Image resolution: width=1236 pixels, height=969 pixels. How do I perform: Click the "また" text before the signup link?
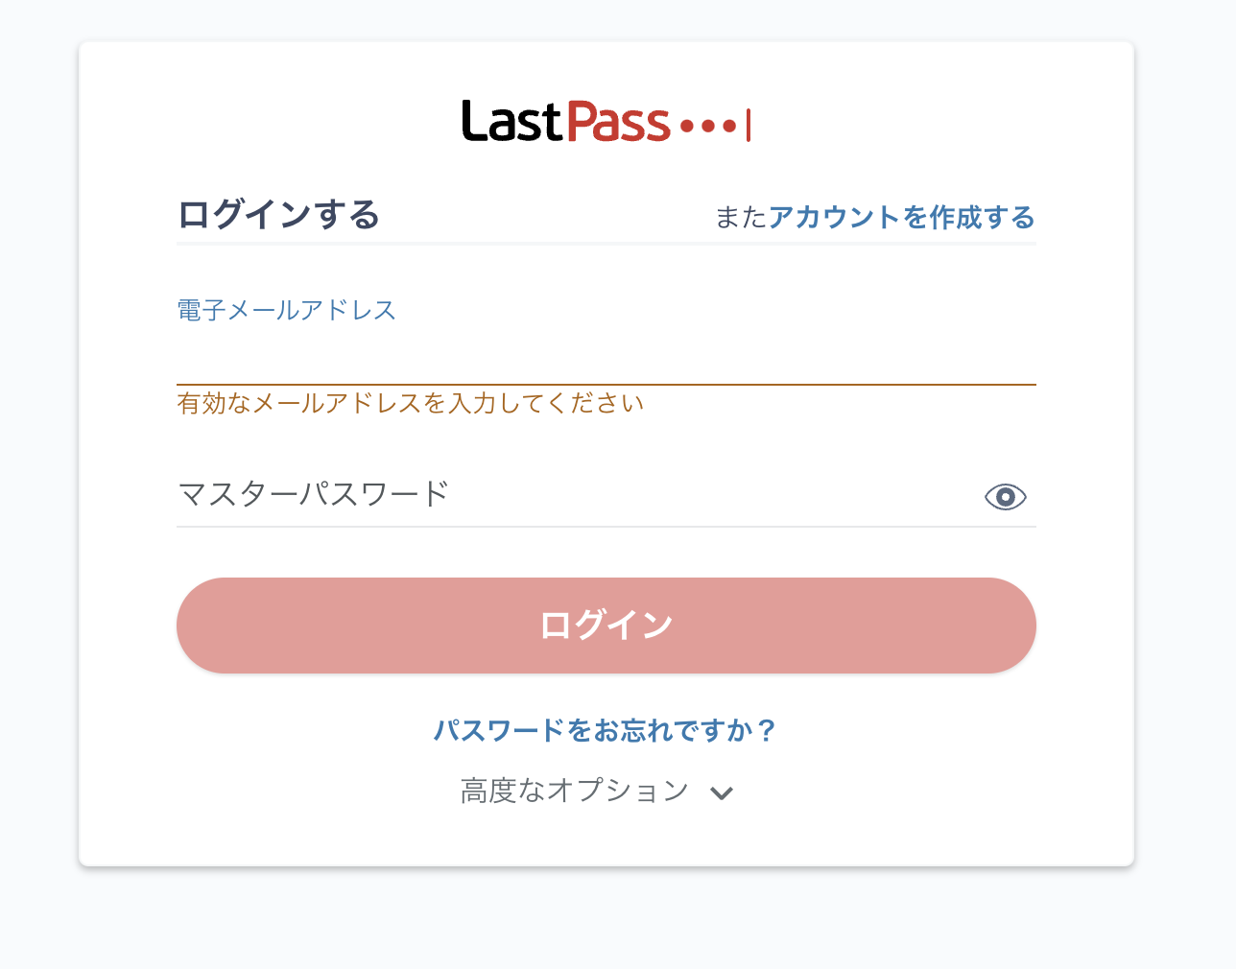(741, 218)
